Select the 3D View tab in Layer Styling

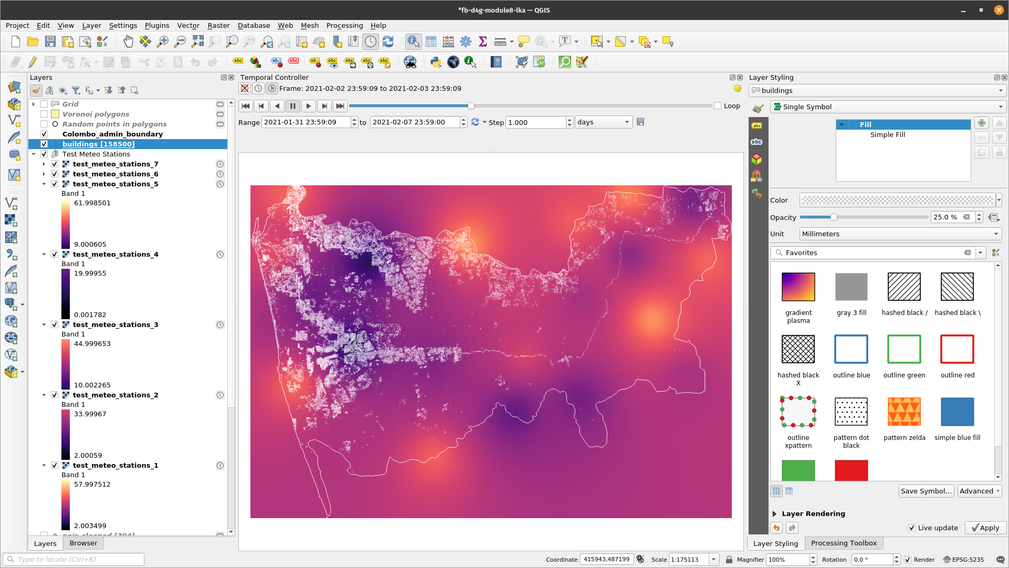coord(756,159)
